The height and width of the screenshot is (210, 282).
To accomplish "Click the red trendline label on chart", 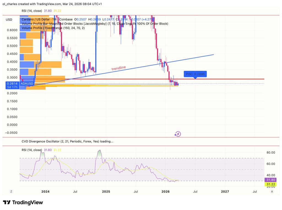I will [118, 68].
